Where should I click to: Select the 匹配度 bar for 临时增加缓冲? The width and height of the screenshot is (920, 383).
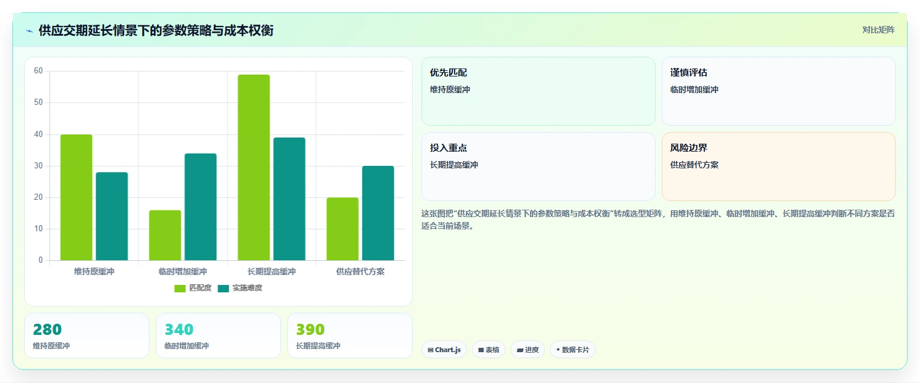pyautogui.click(x=165, y=235)
